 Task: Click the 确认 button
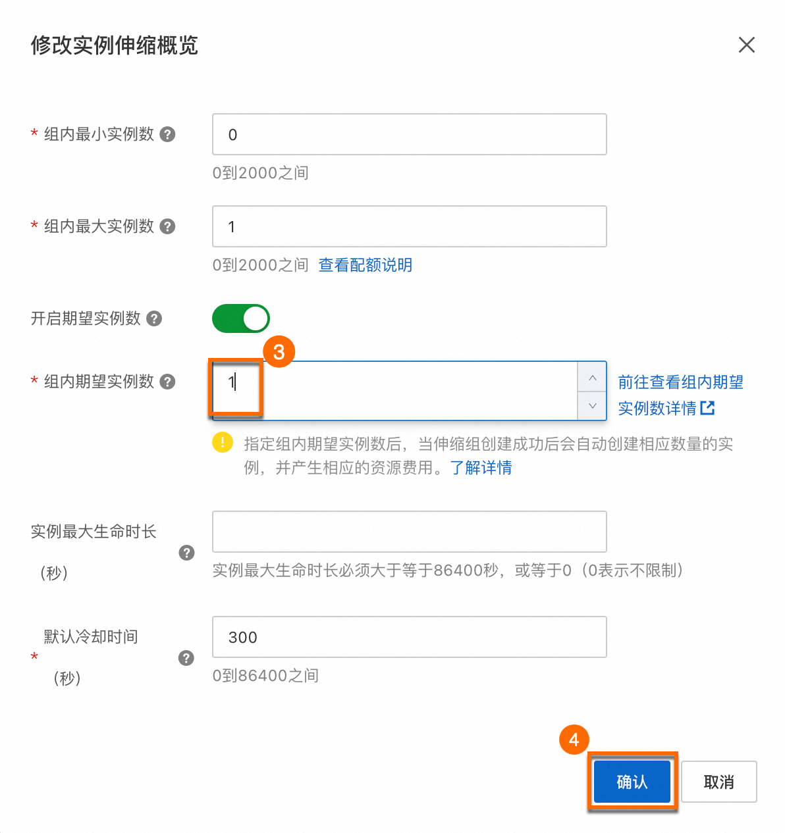(x=632, y=782)
